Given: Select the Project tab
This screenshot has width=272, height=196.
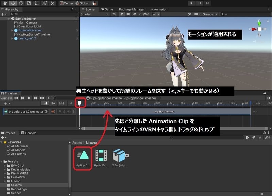Looking at the screenshot, I should pos(8,133).
